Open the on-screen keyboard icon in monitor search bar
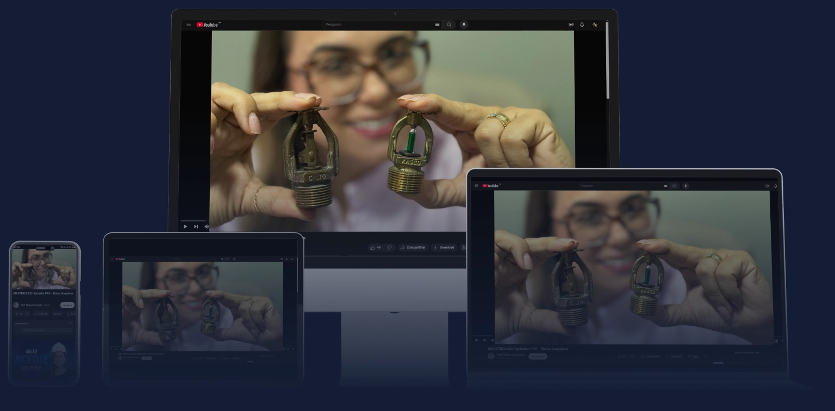This screenshot has height=411, width=835. pos(437,24)
